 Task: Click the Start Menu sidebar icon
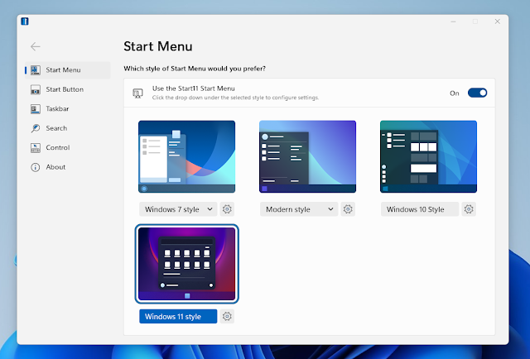tap(36, 70)
